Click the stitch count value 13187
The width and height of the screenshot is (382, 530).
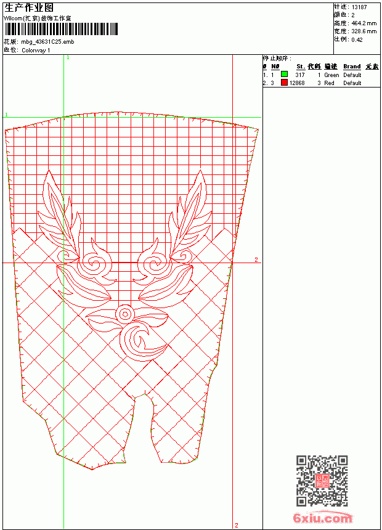pos(359,7)
